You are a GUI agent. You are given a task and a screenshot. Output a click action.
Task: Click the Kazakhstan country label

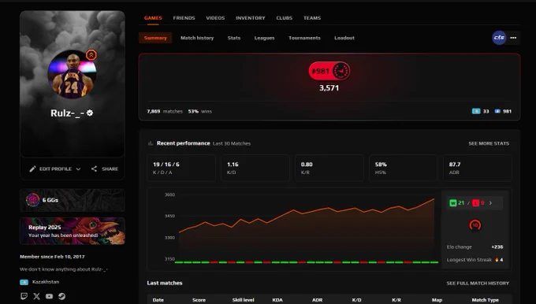coord(46,282)
